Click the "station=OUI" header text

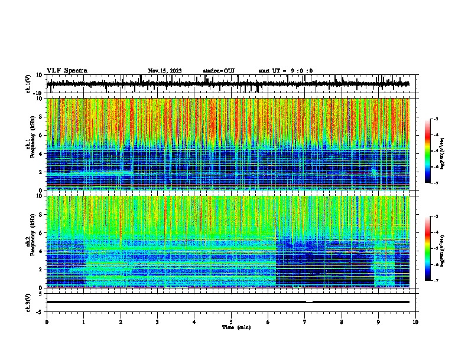219,71
